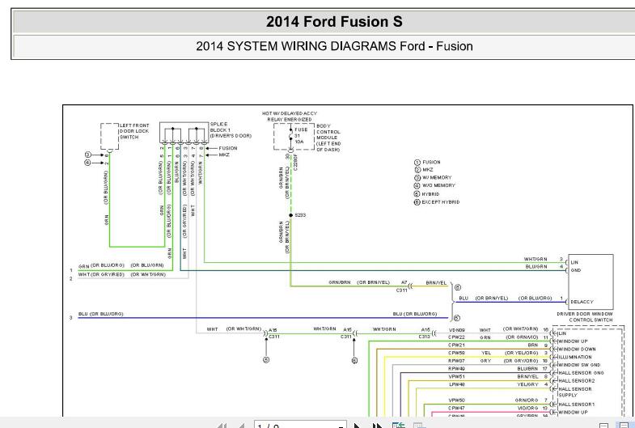
Task: Click circuit code 'LPW48'
Action: tap(457, 384)
